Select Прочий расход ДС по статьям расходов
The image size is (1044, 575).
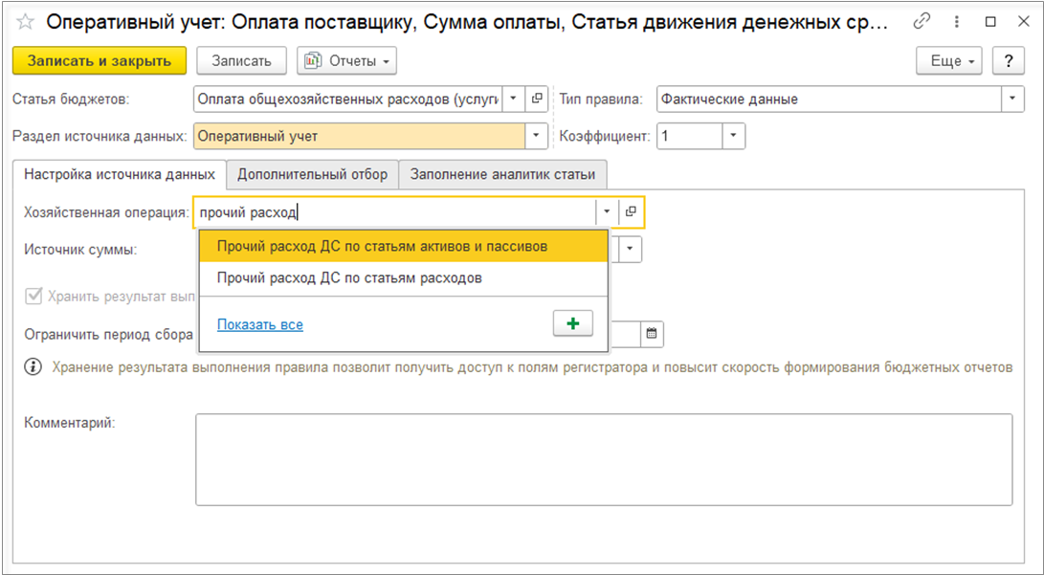tap(349, 277)
